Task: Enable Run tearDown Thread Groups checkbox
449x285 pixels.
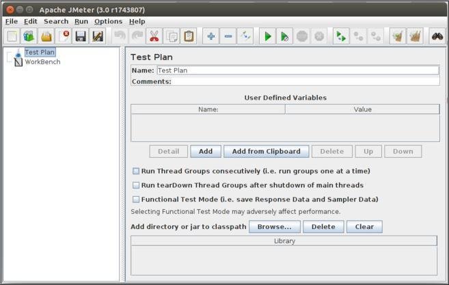Action: coord(136,185)
